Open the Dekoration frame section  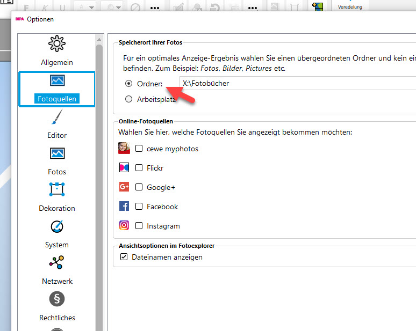coord(57,197)
